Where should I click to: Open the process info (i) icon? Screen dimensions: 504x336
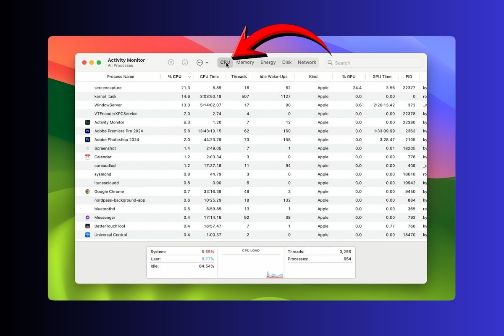coord(185,62)
